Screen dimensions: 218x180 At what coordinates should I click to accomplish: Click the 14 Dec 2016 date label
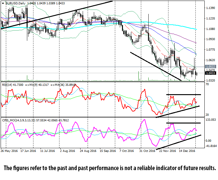[187, 151]
